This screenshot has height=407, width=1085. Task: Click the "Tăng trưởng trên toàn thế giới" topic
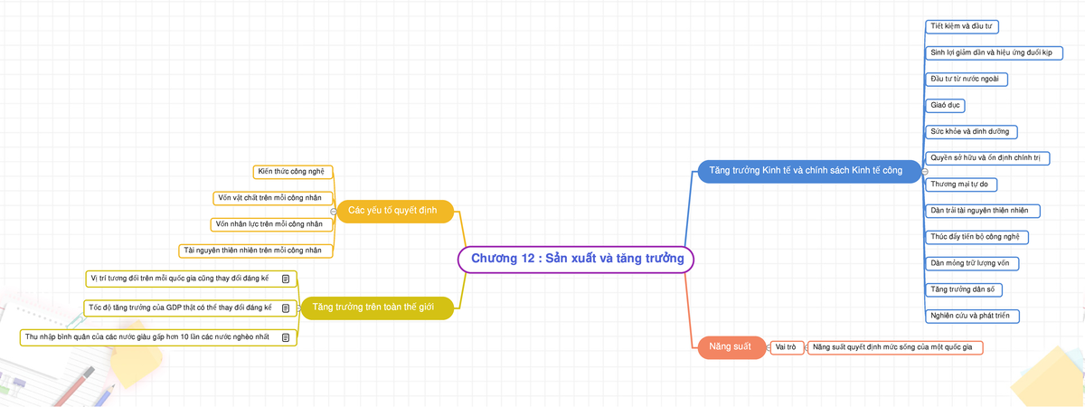(x=373, y=308)
